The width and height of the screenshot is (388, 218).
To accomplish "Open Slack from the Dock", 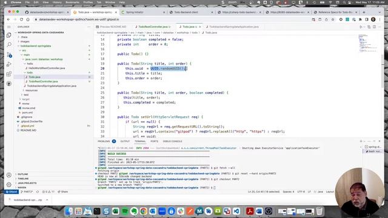I will pyautogui.click(x=181, y=211).
